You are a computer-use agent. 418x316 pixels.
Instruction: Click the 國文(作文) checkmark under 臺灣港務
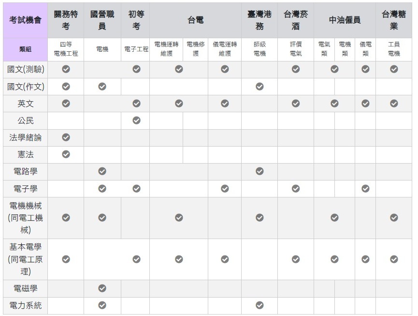click(259, 87)
